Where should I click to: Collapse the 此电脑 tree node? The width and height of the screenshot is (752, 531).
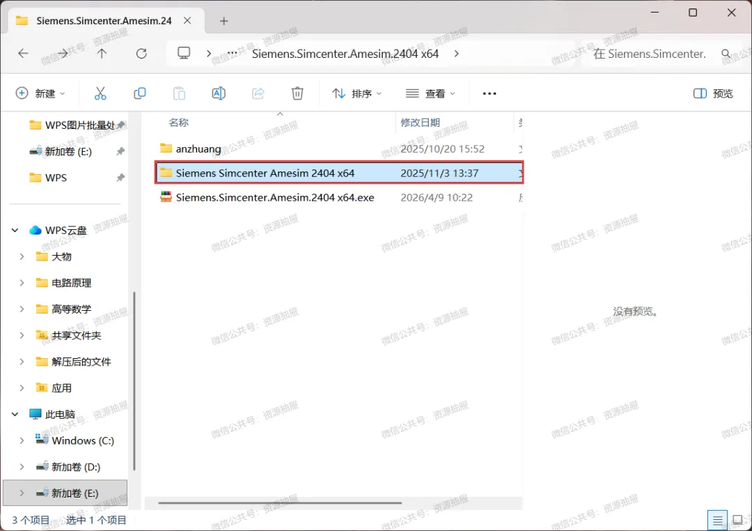pyautogui.click(x=15, y=415)
